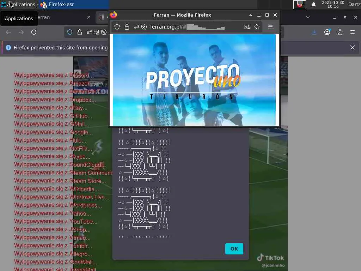361x271 pixels.
Task: Click 'Wylogowywanie się z Skype...' text
Action: tap(52, 156)
